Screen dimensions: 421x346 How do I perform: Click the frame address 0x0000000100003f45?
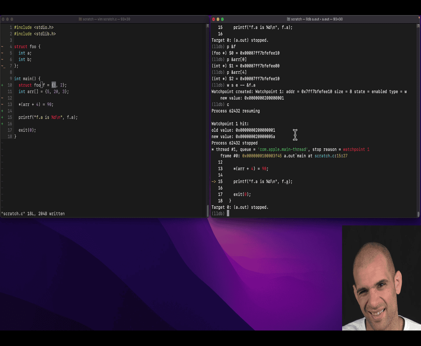pyautogui.click(x=262, y=156)
